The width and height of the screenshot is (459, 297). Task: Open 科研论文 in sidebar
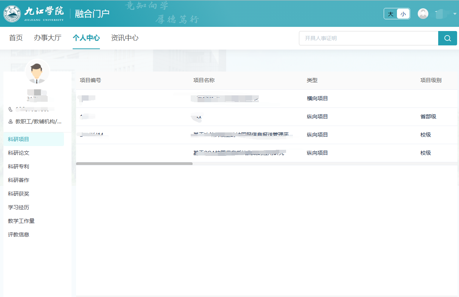pyautogui.click(x=19, y=153)
